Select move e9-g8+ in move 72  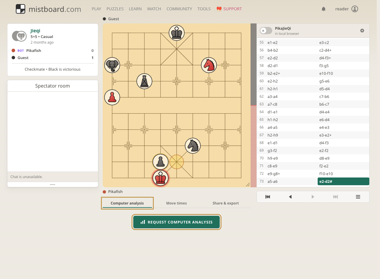[x=292, y=174]
